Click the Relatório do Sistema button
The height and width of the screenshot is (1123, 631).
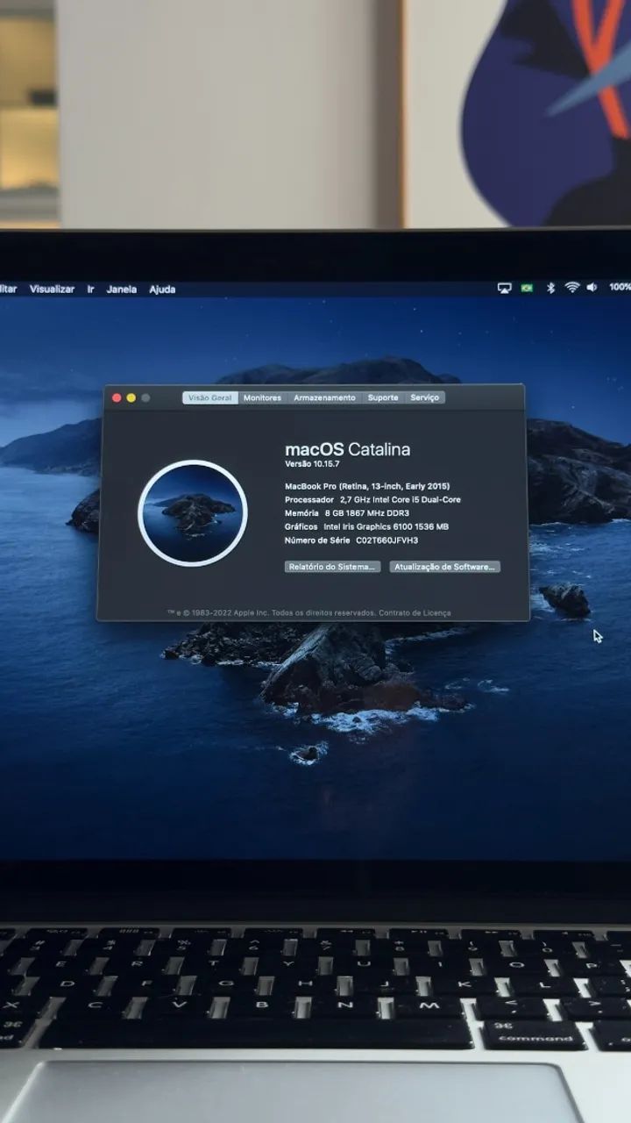tap(333, 567)
